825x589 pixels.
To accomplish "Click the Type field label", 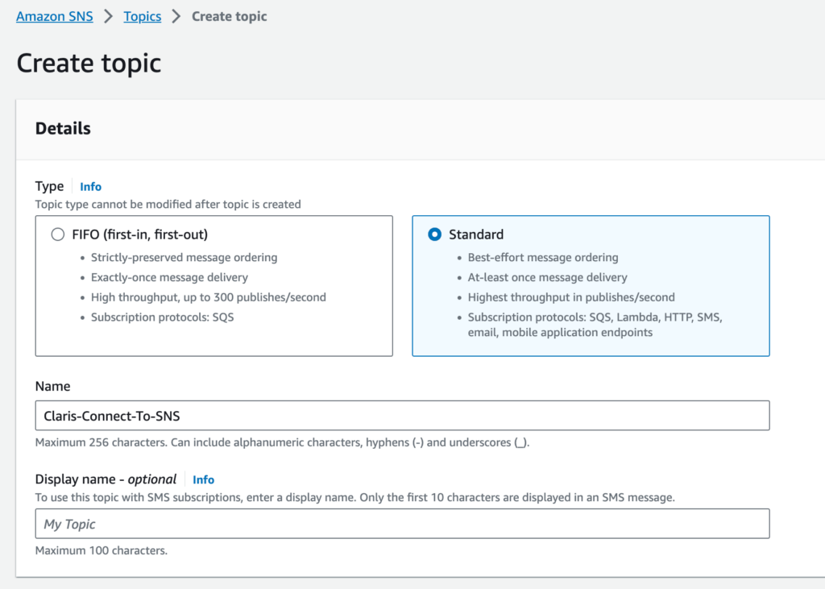I will point(49,186).
